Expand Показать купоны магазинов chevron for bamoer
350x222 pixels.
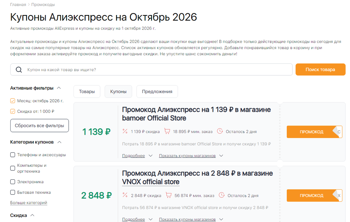[221, 156]
